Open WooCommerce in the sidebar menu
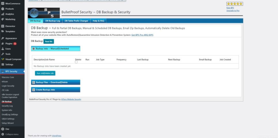 pos(12,4)
